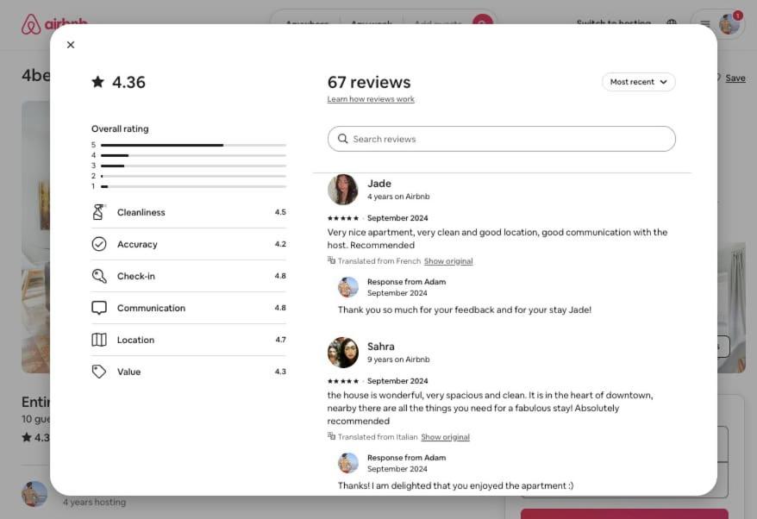Click the Location map icon
This screenshot has width=757, height=519.
point(99,340)
